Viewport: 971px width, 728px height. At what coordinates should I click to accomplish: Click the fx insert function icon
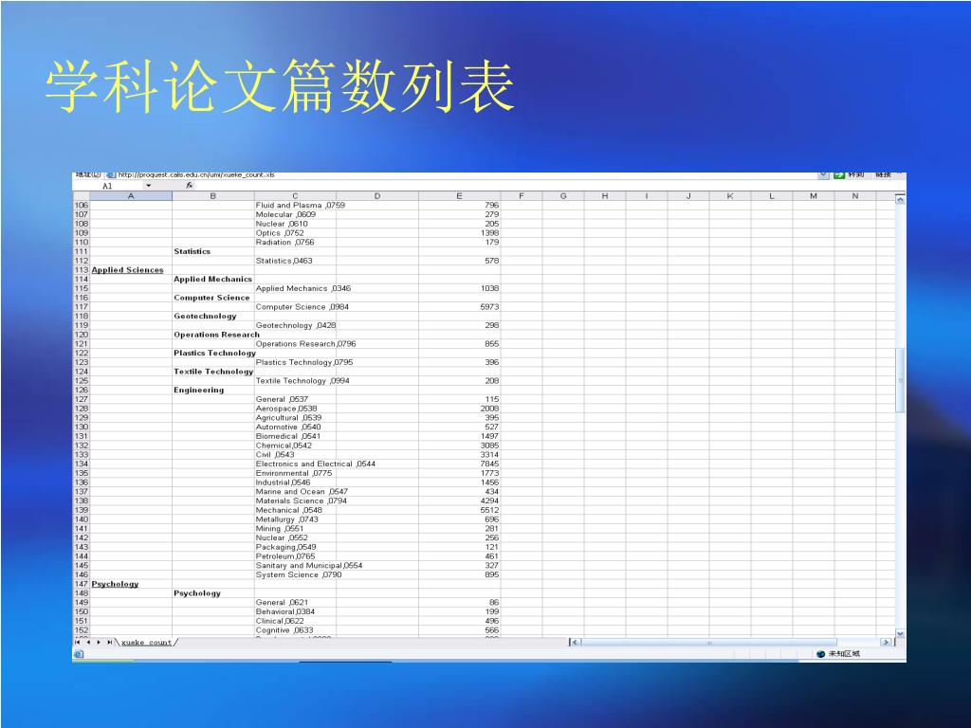coord(190,186)
